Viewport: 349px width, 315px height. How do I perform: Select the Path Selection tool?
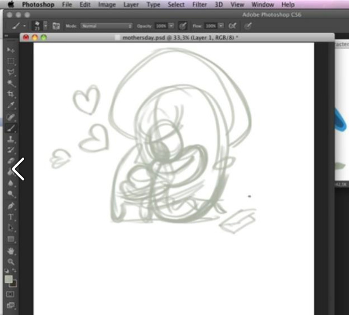tap(11, 228)
